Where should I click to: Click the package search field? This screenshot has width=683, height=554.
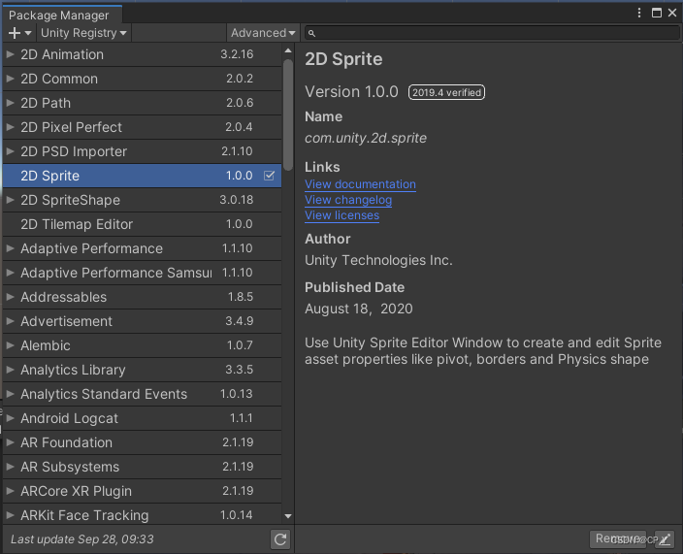click(492, 33)
